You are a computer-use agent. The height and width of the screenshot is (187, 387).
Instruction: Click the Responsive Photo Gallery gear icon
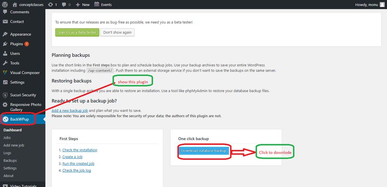[5, 105]
